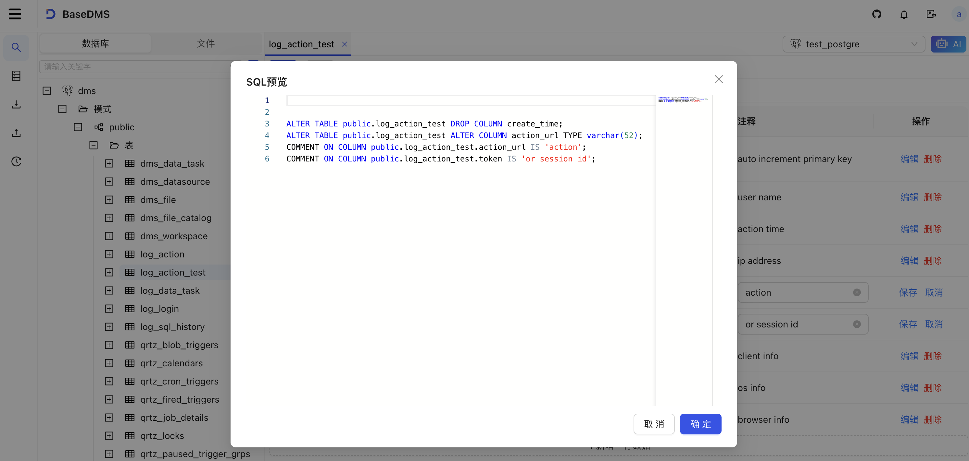
Task: Expand the log_action_test table node
Action: pos(109,272)
